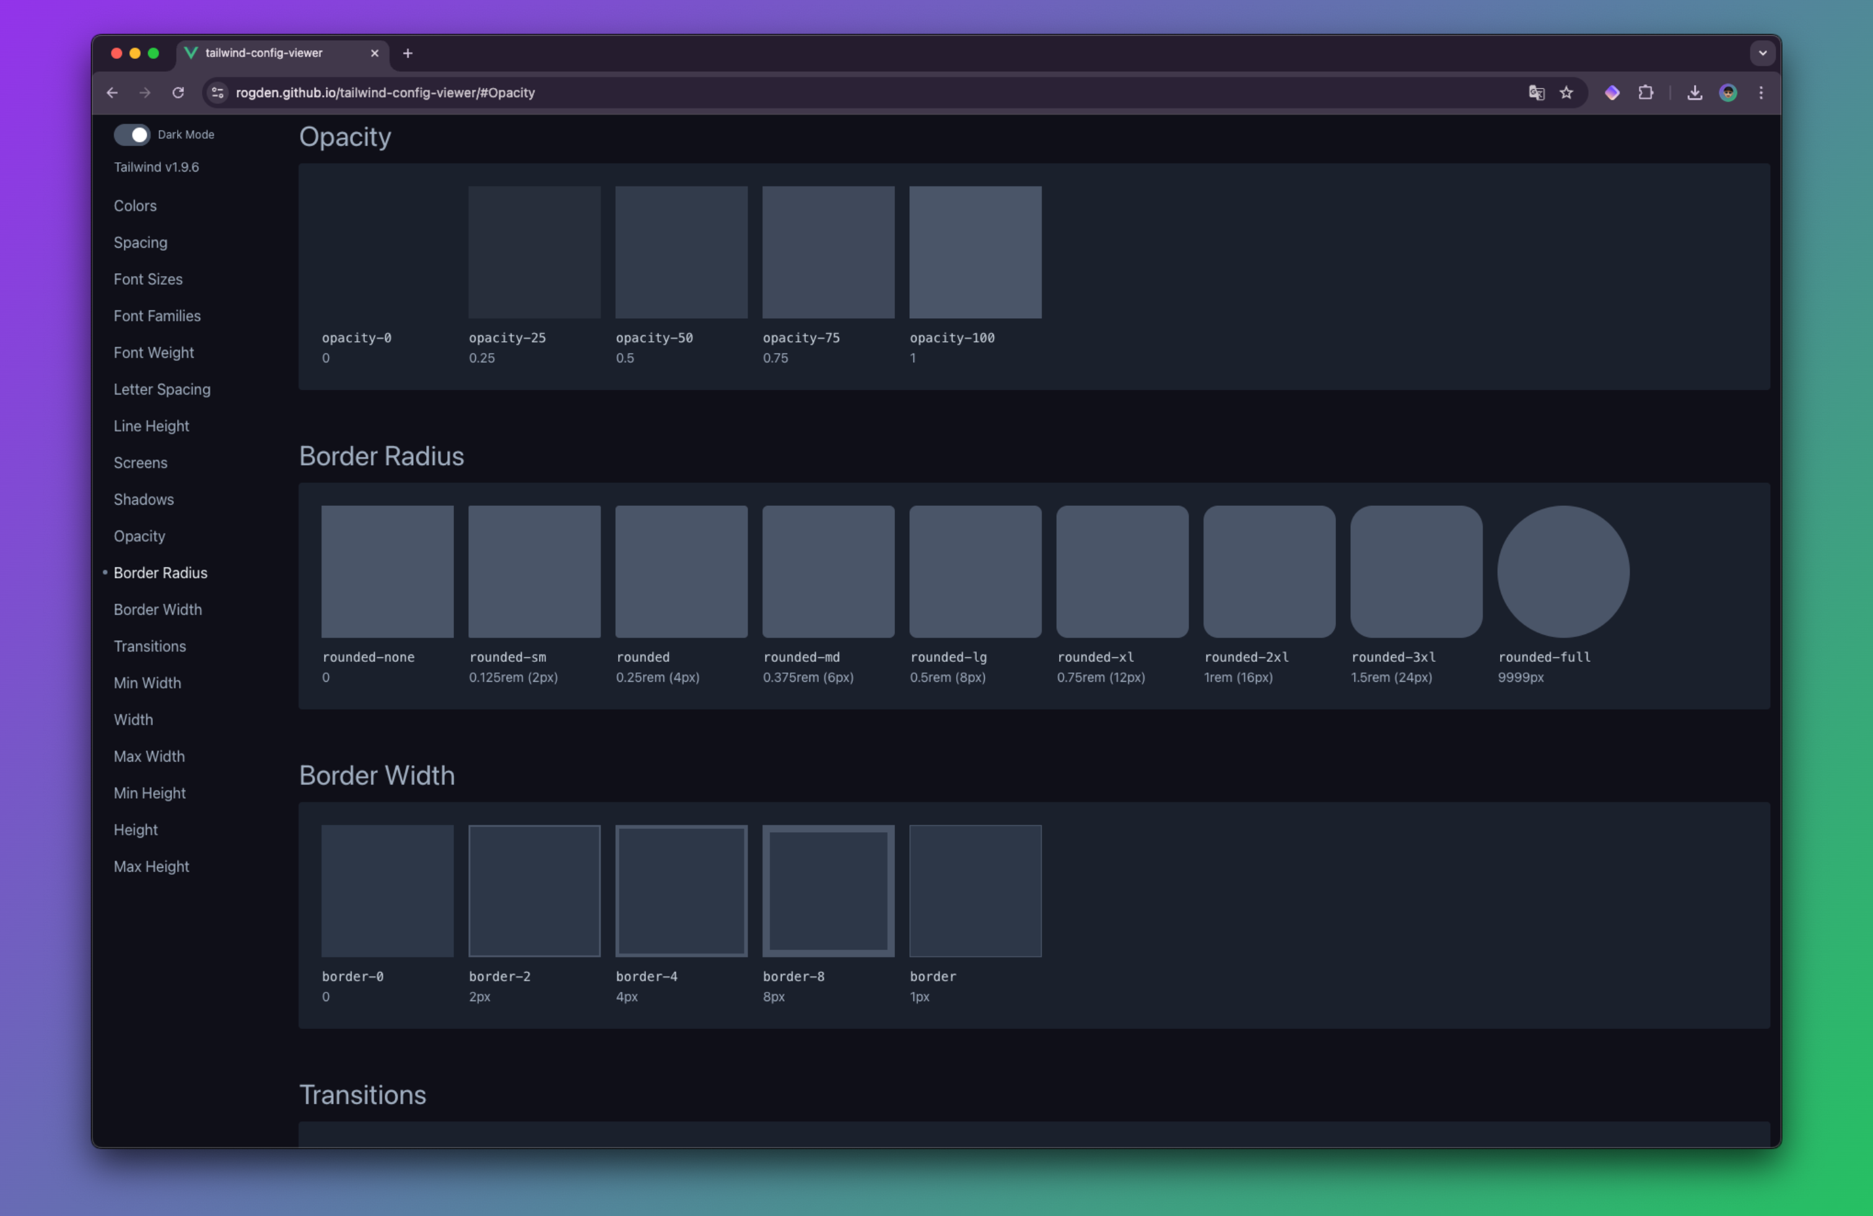This screenshot has height=1216, width=1873.
Task: Select Min Height in sidebar
Action: coord(149,793)
